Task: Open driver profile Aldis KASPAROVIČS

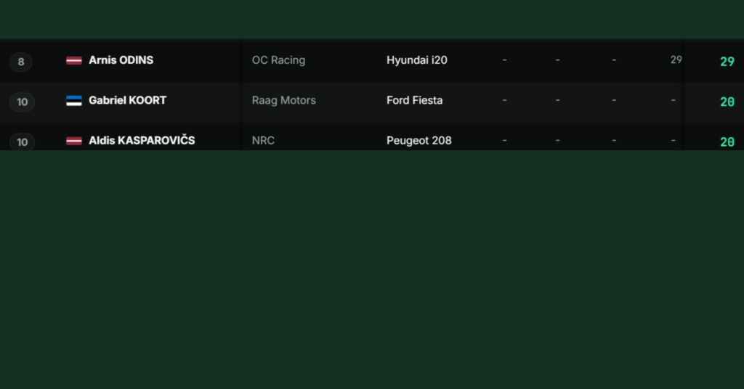Action: pyautogui.click(x=142, y=140)
